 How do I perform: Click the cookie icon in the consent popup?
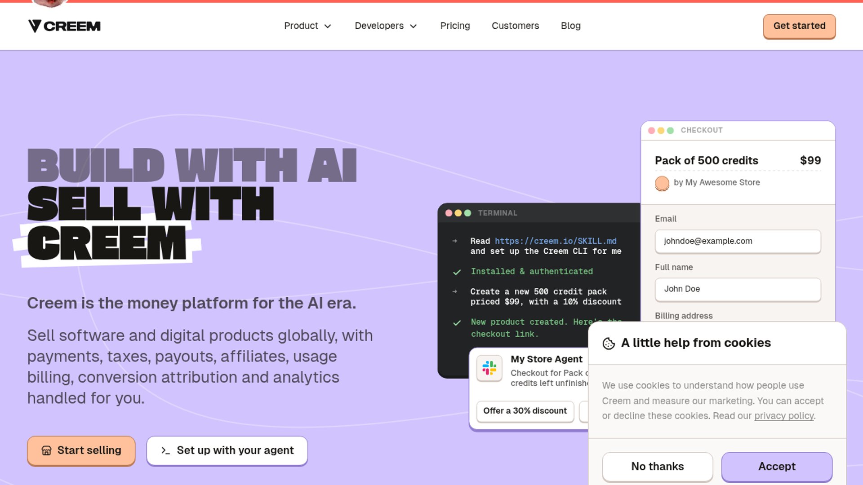609,344
